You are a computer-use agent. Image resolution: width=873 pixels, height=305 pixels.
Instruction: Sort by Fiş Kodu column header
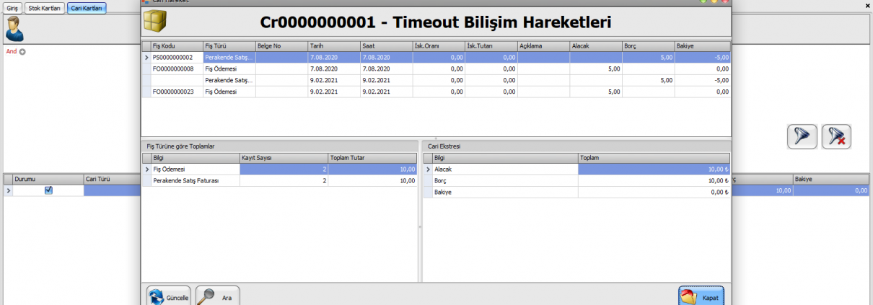(x=177, y=46)
